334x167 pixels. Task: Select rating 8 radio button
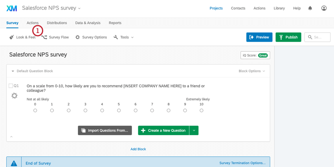(x=169, y=110)
